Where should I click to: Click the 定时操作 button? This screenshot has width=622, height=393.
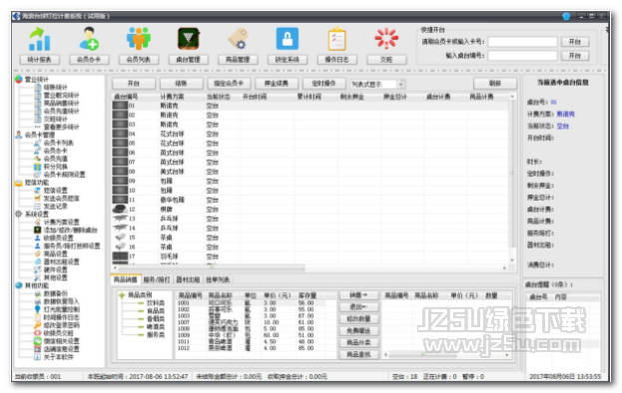click(324, 83)
